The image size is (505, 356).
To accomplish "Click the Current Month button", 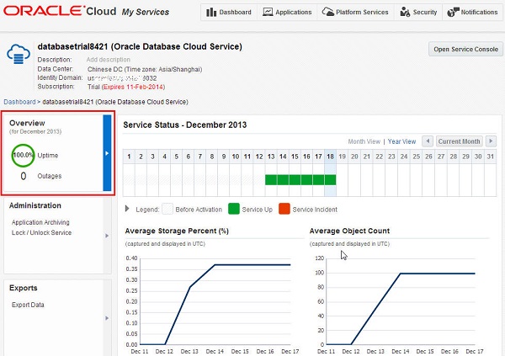I will pos(459,141).
